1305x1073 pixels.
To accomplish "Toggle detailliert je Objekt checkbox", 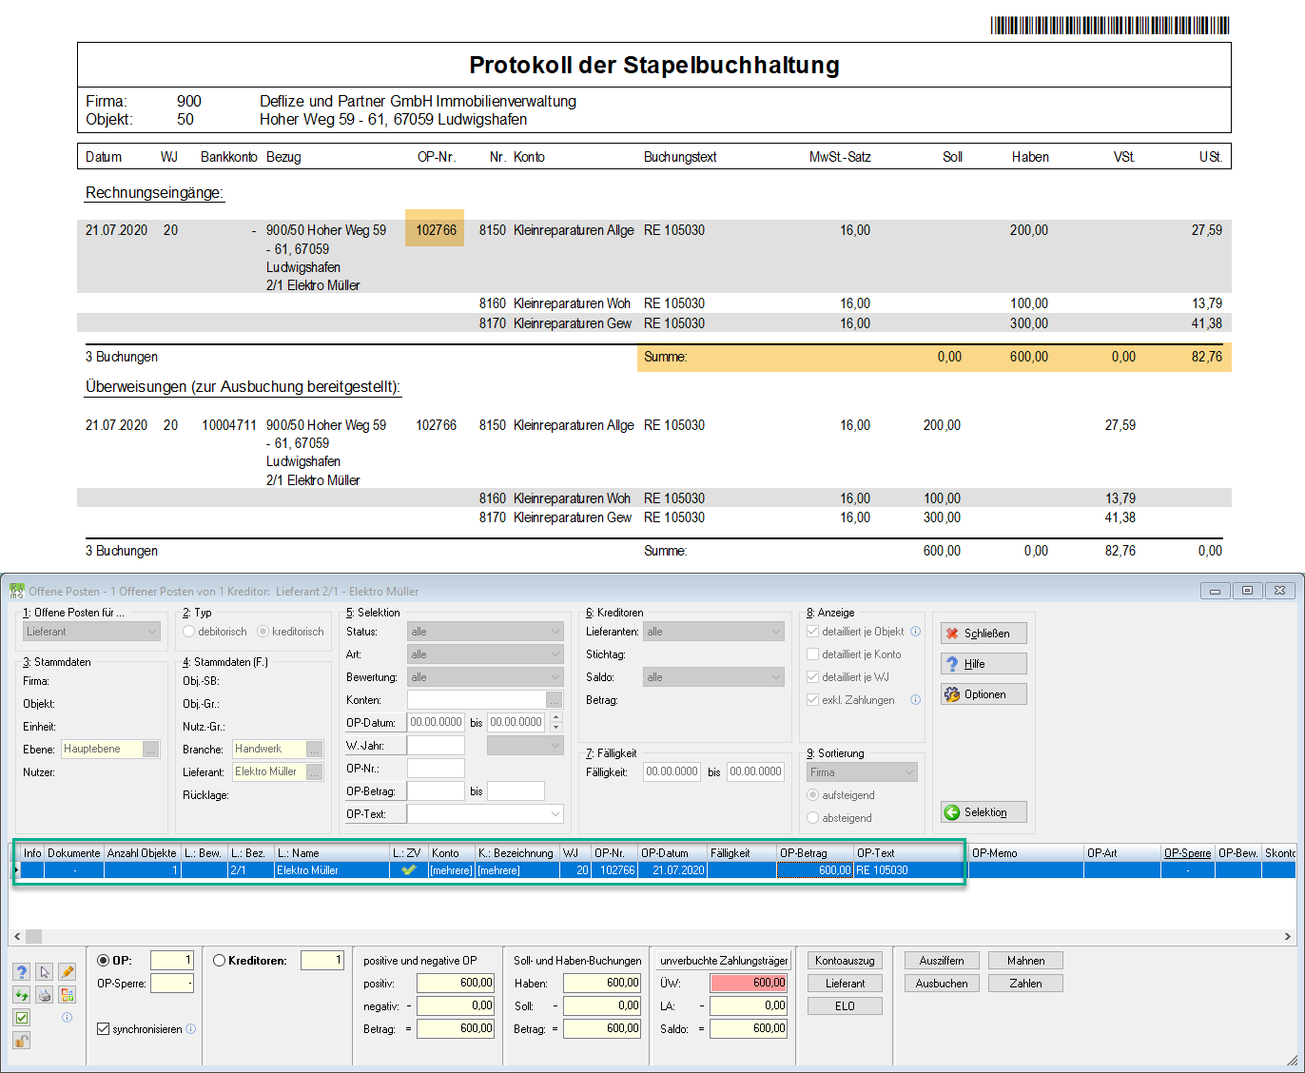I will (812, 632).
